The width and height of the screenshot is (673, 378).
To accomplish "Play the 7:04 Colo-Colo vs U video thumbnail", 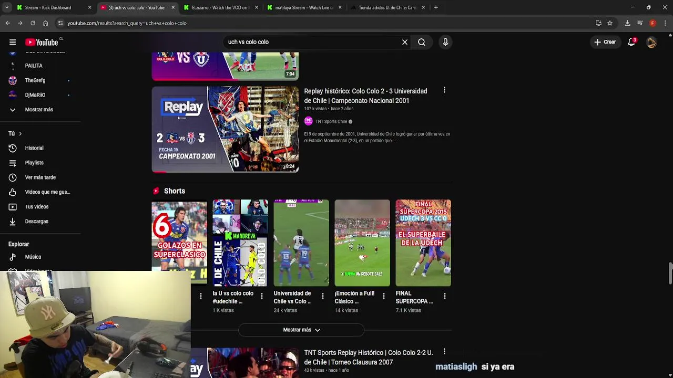I will pyautogui.click(x=225, y=66).
